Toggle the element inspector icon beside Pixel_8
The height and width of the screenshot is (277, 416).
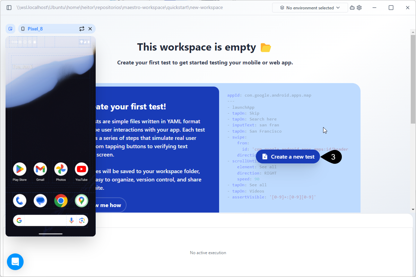[10, 29]
